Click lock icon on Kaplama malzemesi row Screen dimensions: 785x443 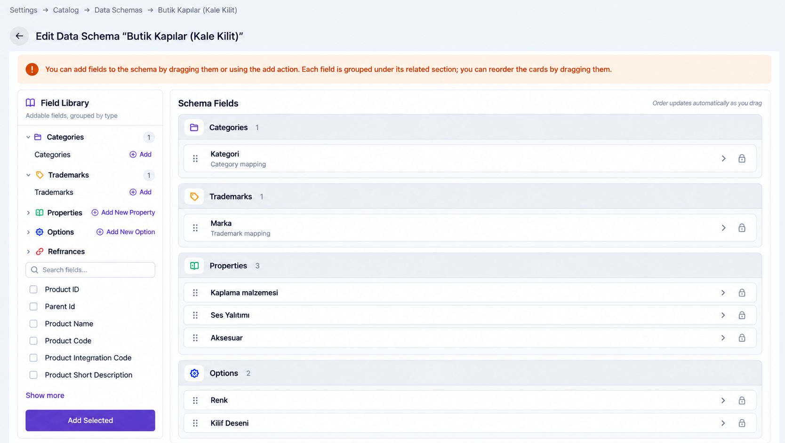click(x=742, y=293)
